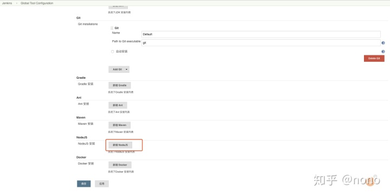
Task: Select the 系统下JDK 安装列表 text
Action: coord(119,12)
